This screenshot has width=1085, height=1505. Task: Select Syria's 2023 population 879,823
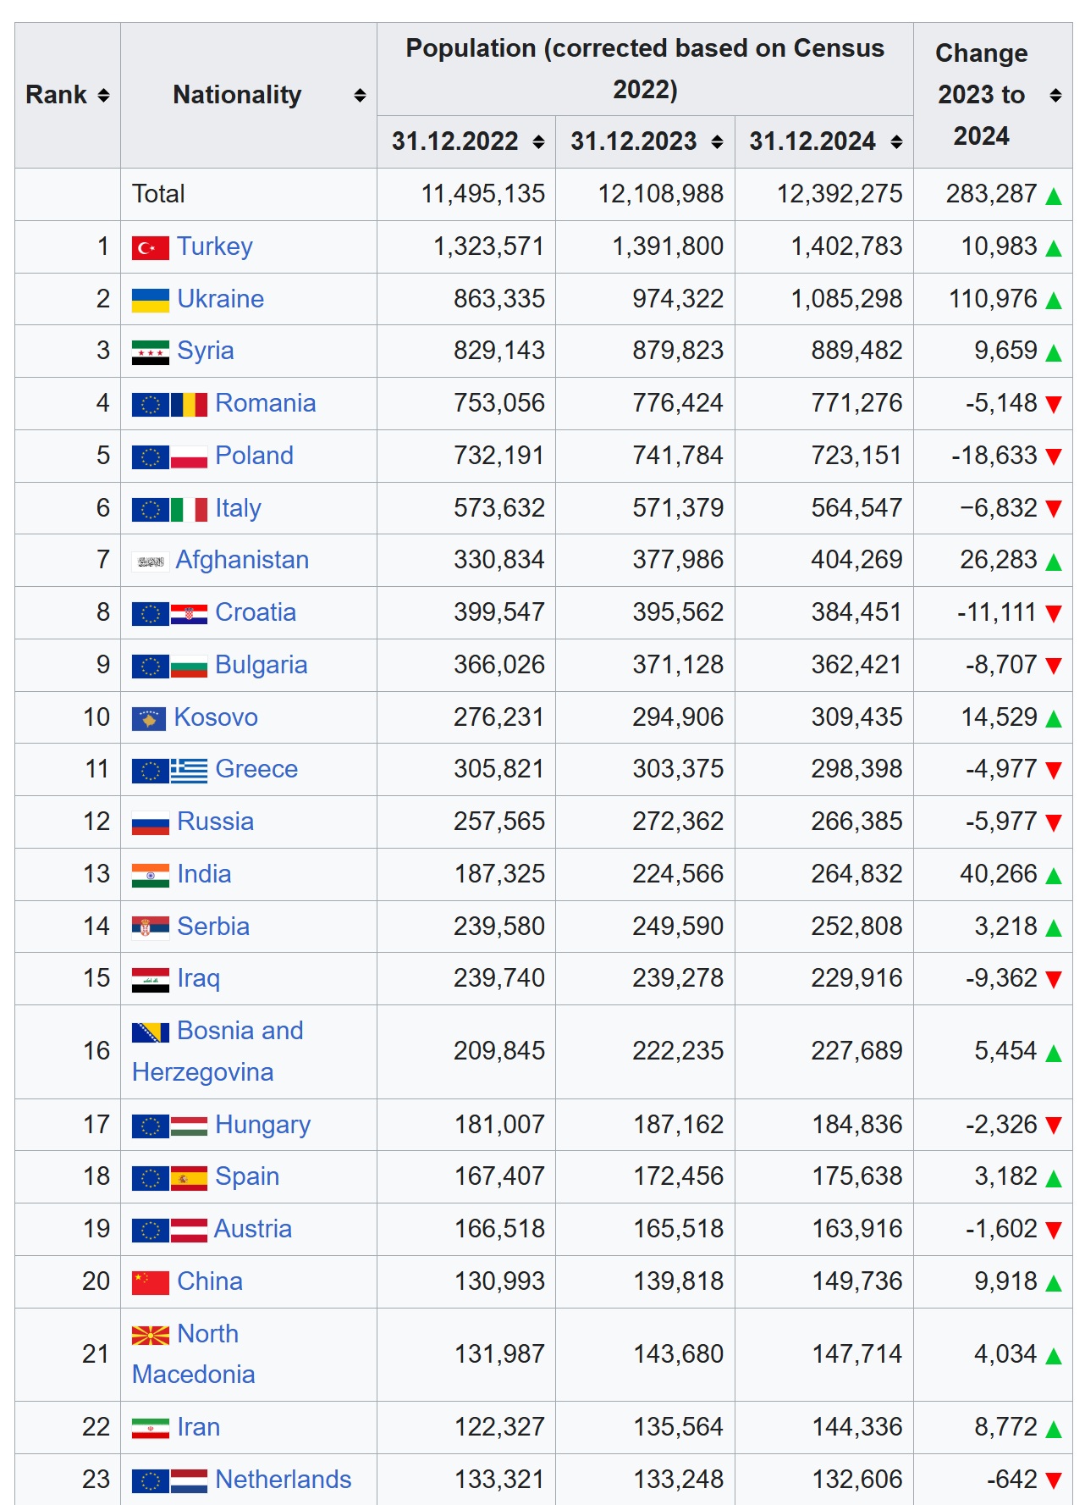point(678,351)
